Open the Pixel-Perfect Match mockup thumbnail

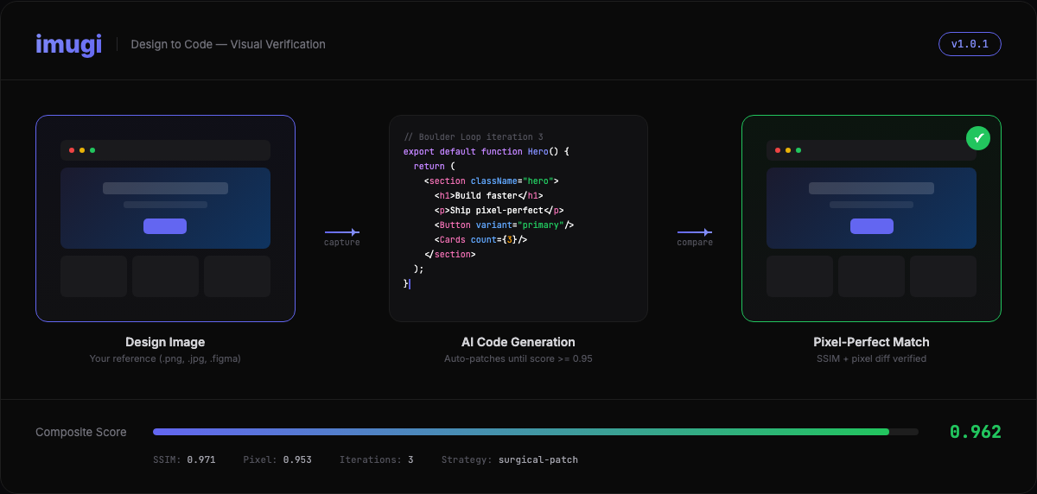point(871,218)
